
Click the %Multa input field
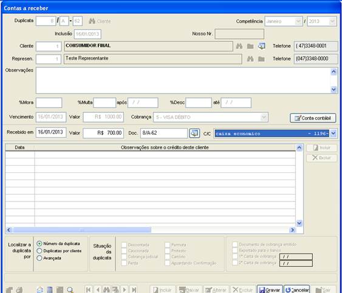[x=104, y=103]
